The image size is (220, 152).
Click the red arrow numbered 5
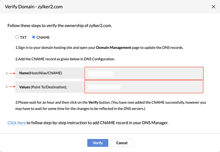point(11,87)
